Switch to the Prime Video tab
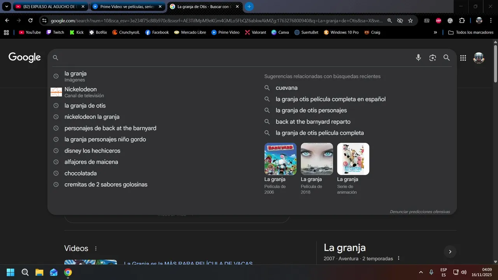This screenshot has width=498, height=280. point(127,7)
